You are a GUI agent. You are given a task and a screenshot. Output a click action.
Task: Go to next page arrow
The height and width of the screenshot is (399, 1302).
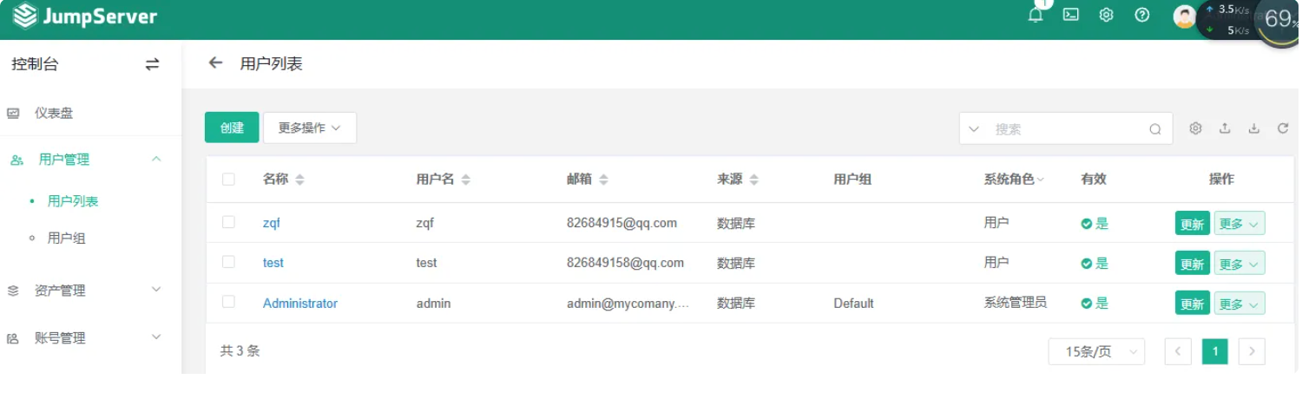click(x=1252, y=351)
